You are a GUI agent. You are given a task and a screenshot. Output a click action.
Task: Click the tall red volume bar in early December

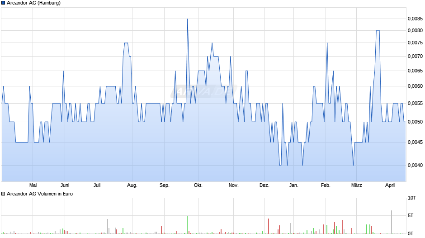(268, 226)
